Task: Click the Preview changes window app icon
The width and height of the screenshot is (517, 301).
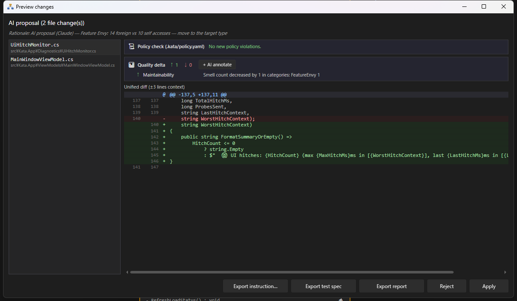Action: point(10,7)
